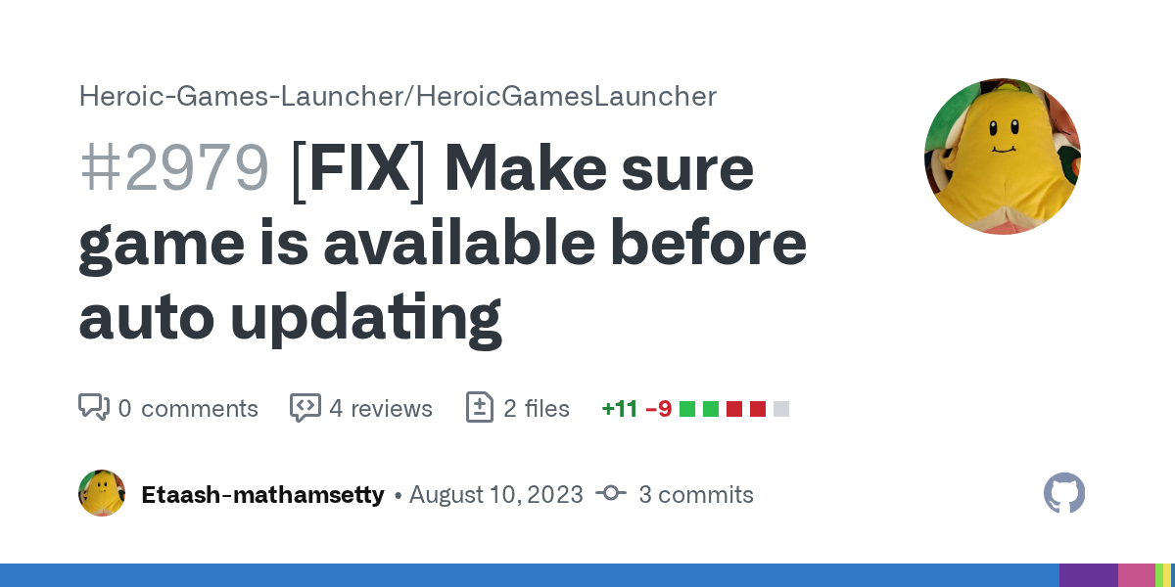
Task: View the 0 comments label
Action: point(188,408)
